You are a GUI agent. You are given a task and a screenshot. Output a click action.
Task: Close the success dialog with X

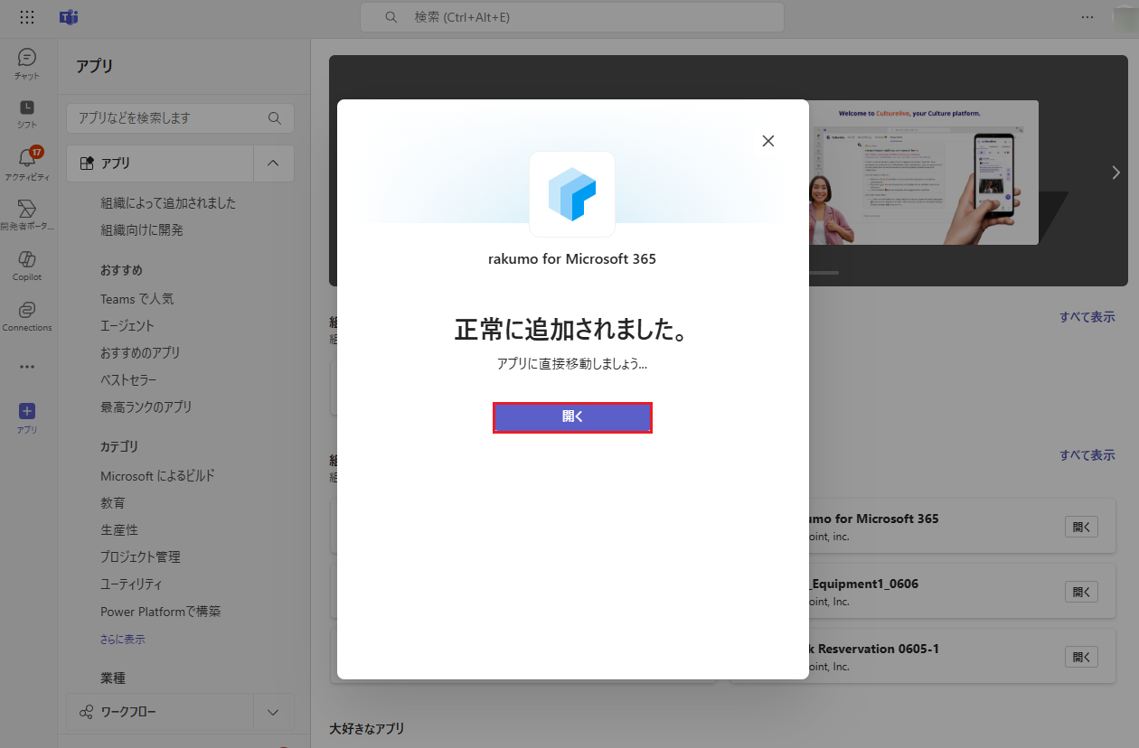tap(768, 141)
